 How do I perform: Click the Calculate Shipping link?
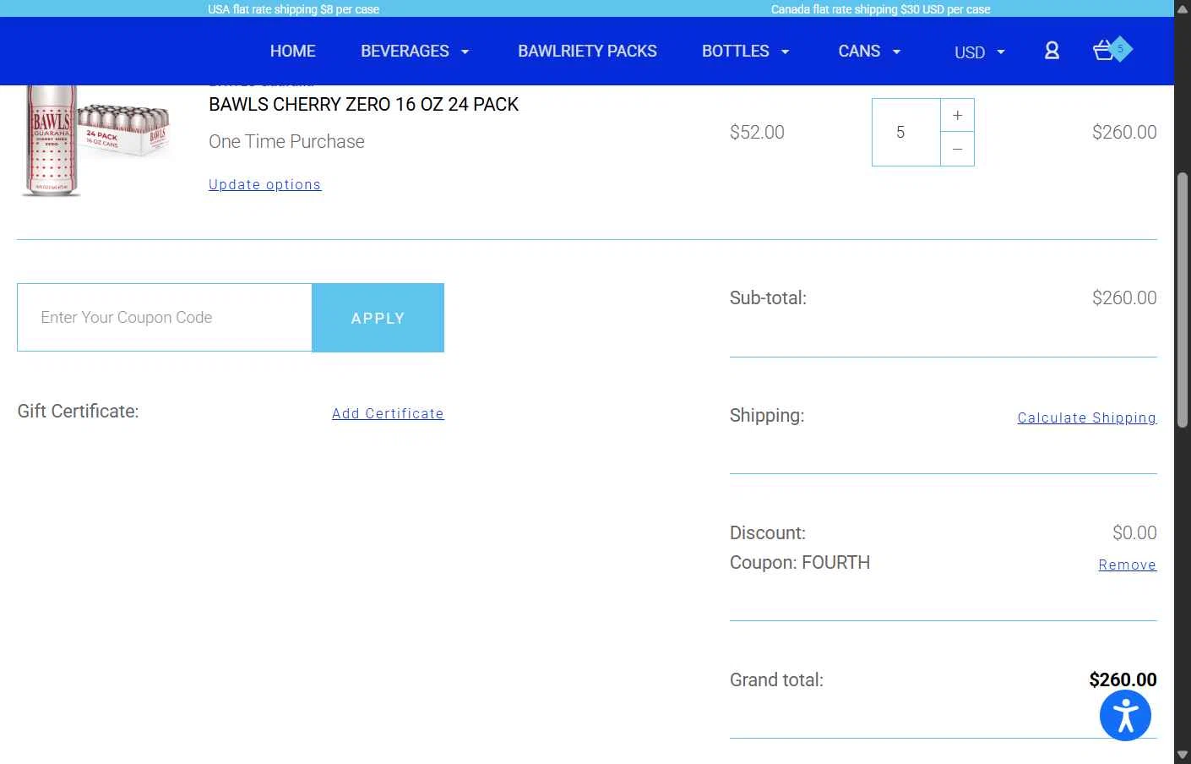pyautogui.click(x=1087, y=417)
